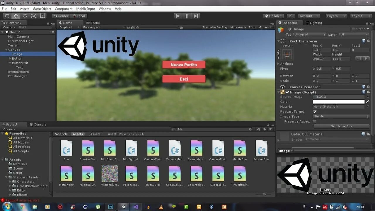Open the white Color swatch
Screen dimensions: 375x211
point(339,102)
